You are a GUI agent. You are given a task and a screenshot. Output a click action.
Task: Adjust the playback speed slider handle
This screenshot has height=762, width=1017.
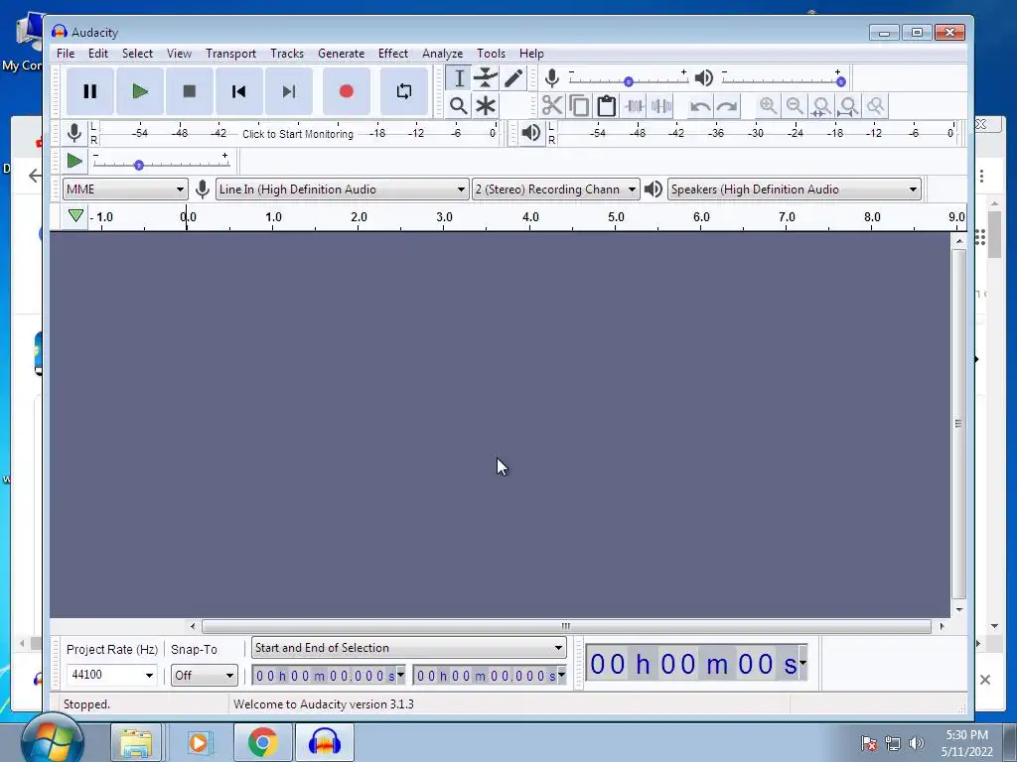tap(139, 166)
